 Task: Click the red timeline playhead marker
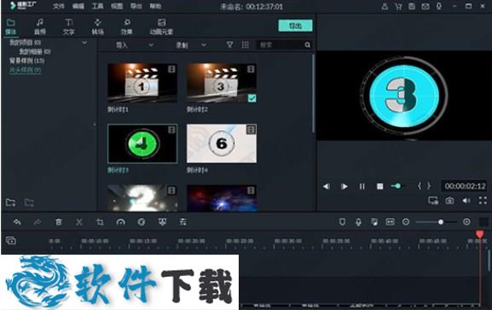point(479,234)
